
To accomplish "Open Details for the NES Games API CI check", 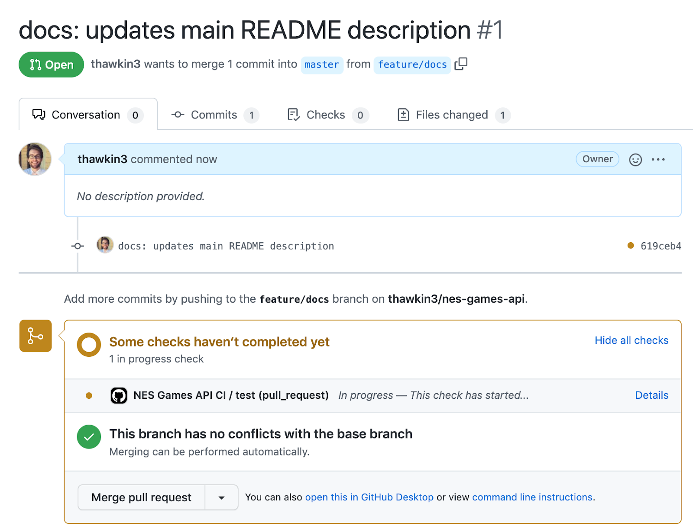I will (x=652, y=395).
